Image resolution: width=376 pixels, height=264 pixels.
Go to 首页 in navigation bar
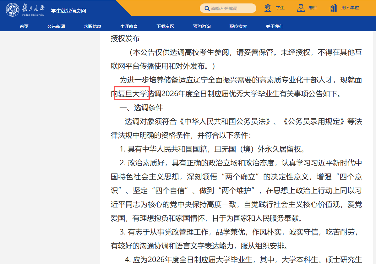tap(24, 26)
